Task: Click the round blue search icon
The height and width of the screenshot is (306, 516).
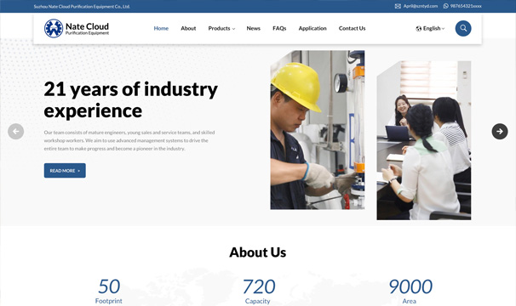Action: tap(463, 28)
